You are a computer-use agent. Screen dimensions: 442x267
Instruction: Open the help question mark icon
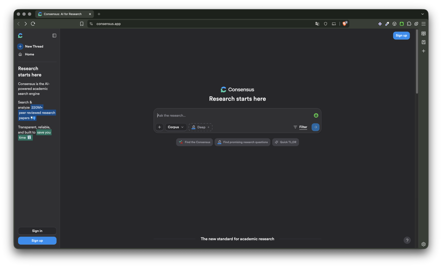pos(407,240)
